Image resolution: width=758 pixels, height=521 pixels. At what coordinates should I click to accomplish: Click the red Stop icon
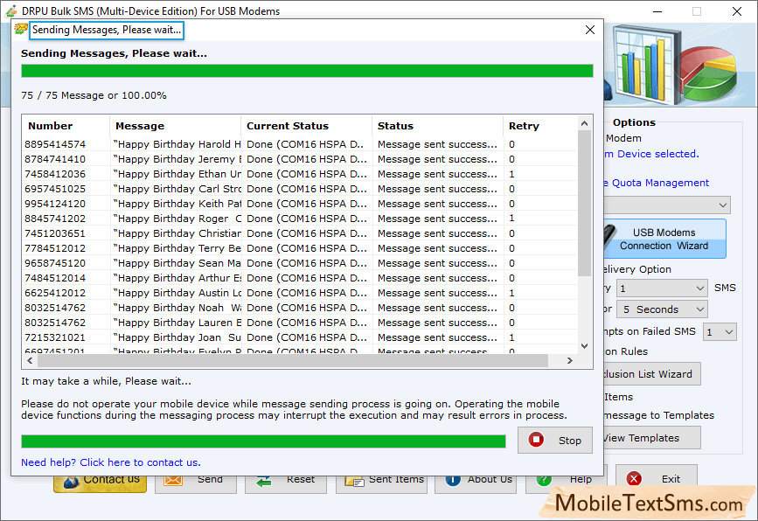536,440
